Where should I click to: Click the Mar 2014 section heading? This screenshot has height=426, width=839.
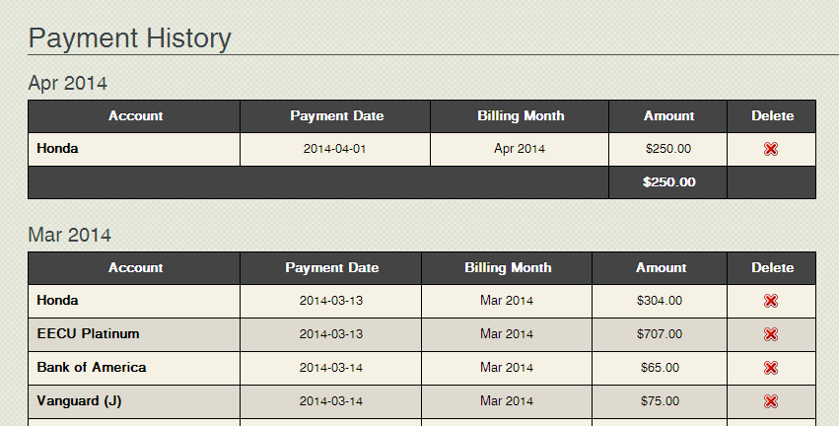[70, 235]
